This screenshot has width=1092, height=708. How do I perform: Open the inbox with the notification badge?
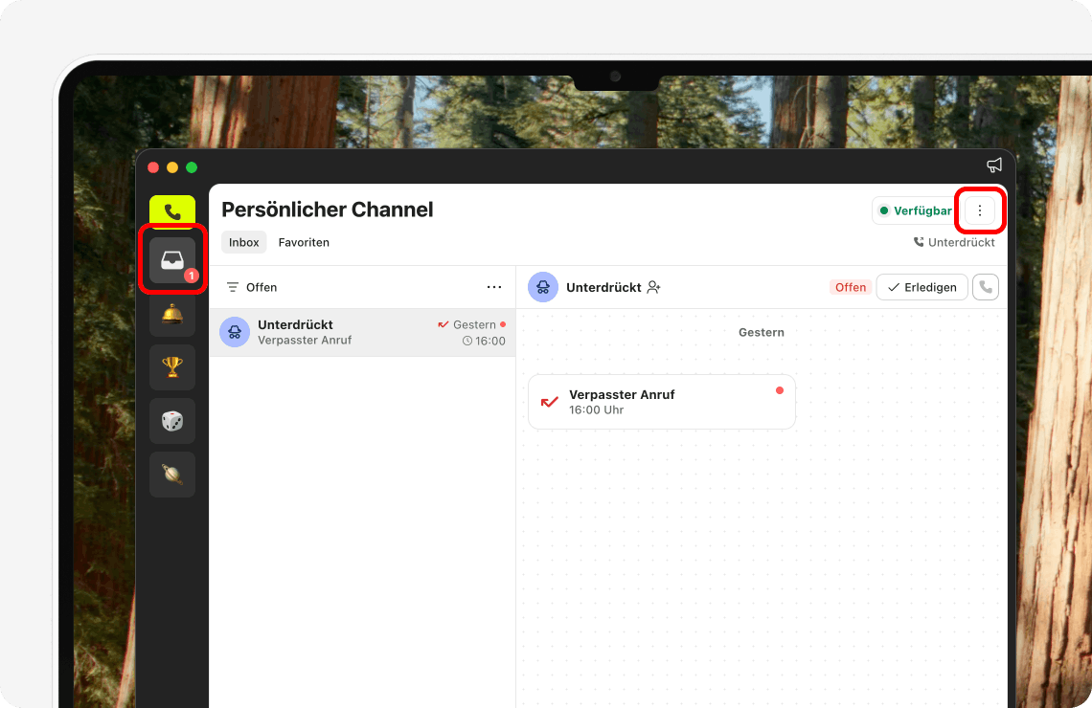(171, 258)
